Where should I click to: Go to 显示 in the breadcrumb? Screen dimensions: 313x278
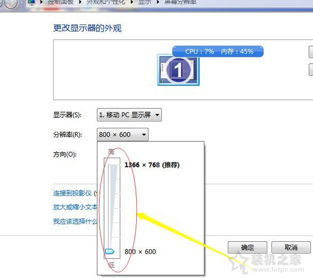pyautogui.click(x=144, y=2)
